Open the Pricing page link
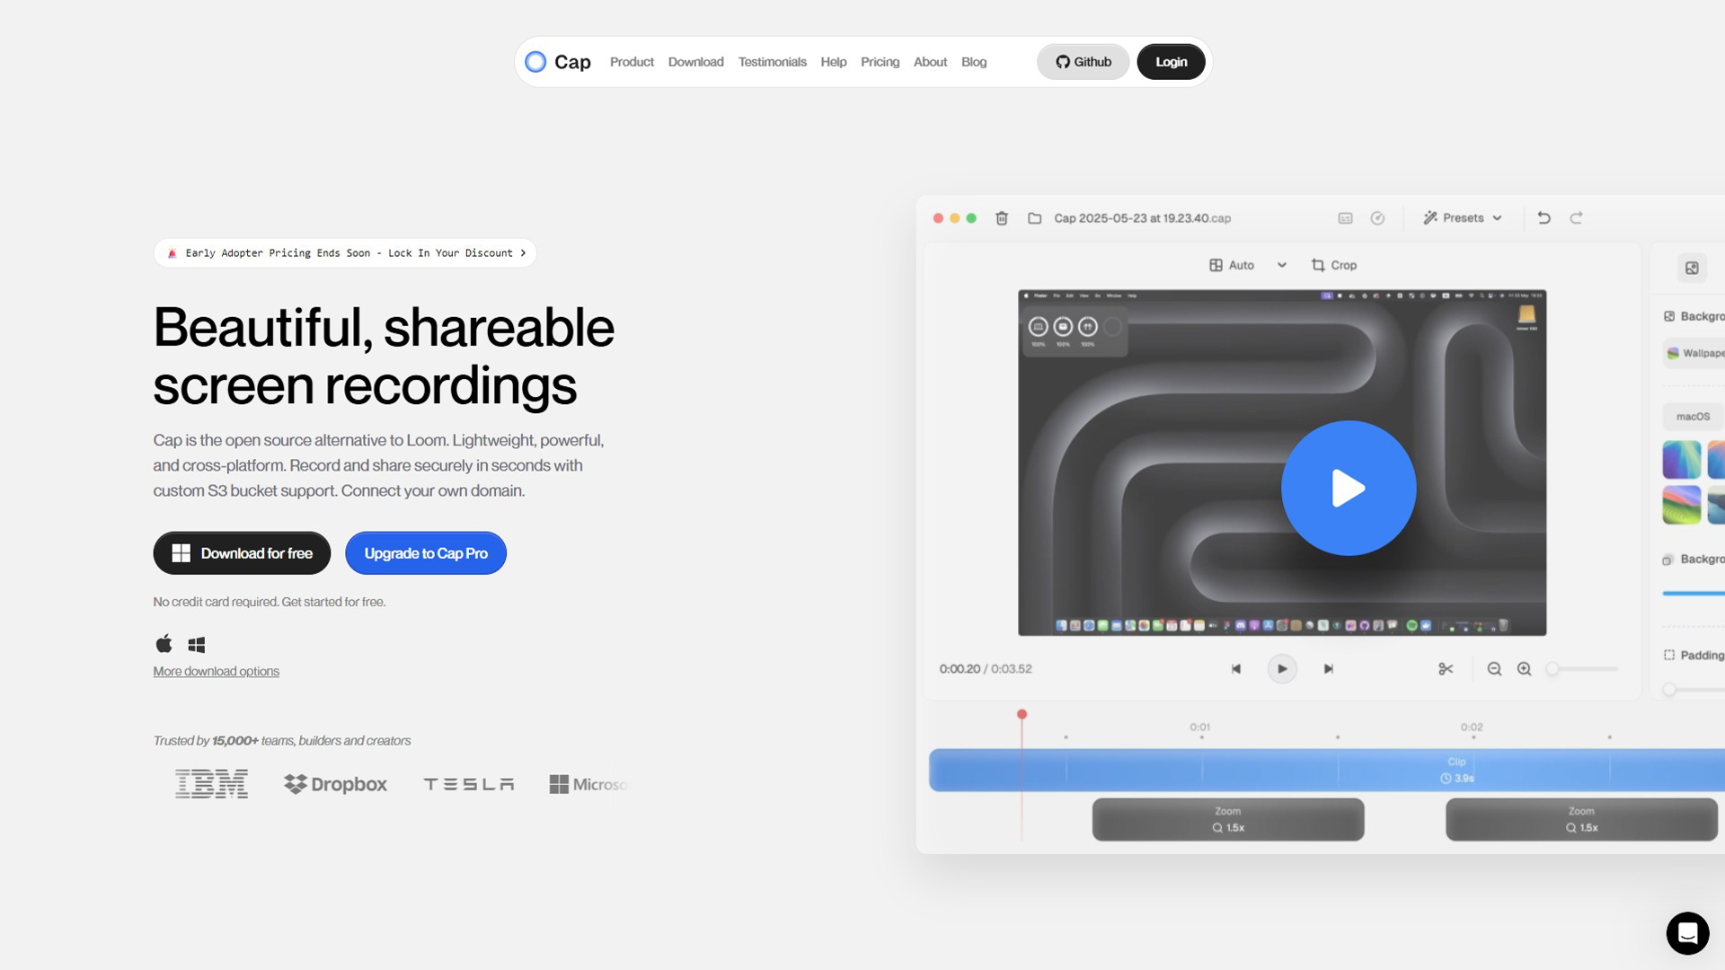Viewport: 1725px width, 970px height. (x=880, y=62)
